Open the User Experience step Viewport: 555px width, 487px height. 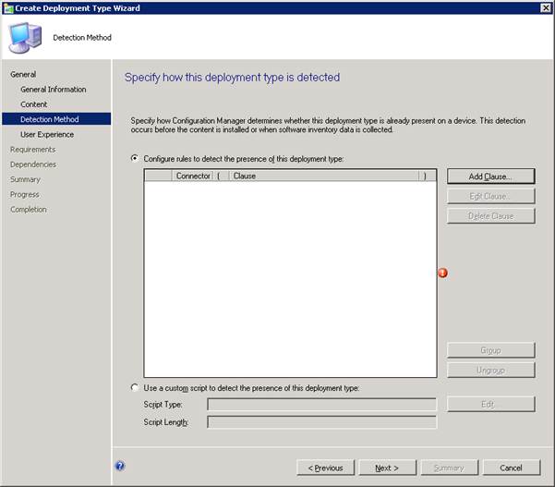pyautogui.click(x=47, y=134)
